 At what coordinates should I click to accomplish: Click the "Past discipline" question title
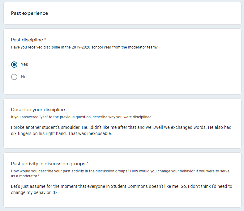pyautogui.click(x=27, y=40)
